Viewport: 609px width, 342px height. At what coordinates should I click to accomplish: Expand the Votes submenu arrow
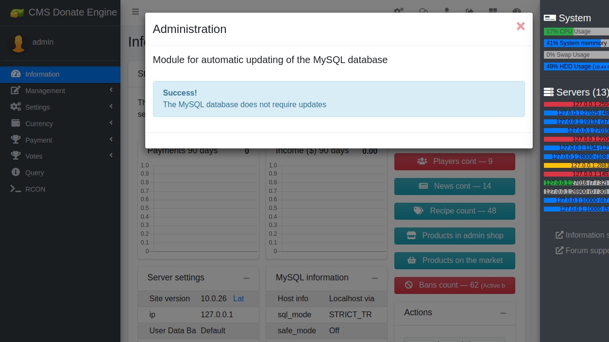coord(111,156)
